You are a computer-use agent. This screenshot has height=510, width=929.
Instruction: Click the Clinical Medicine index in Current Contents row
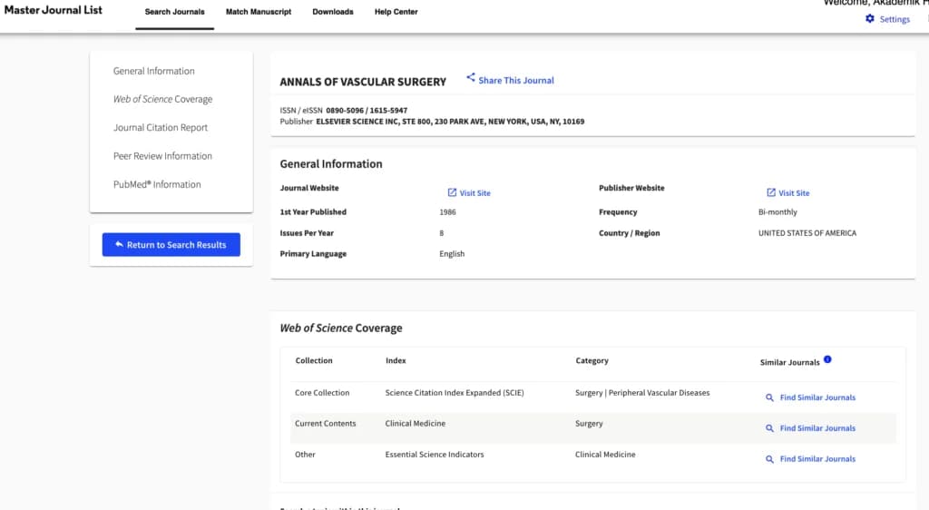click(x=416, y=424)
